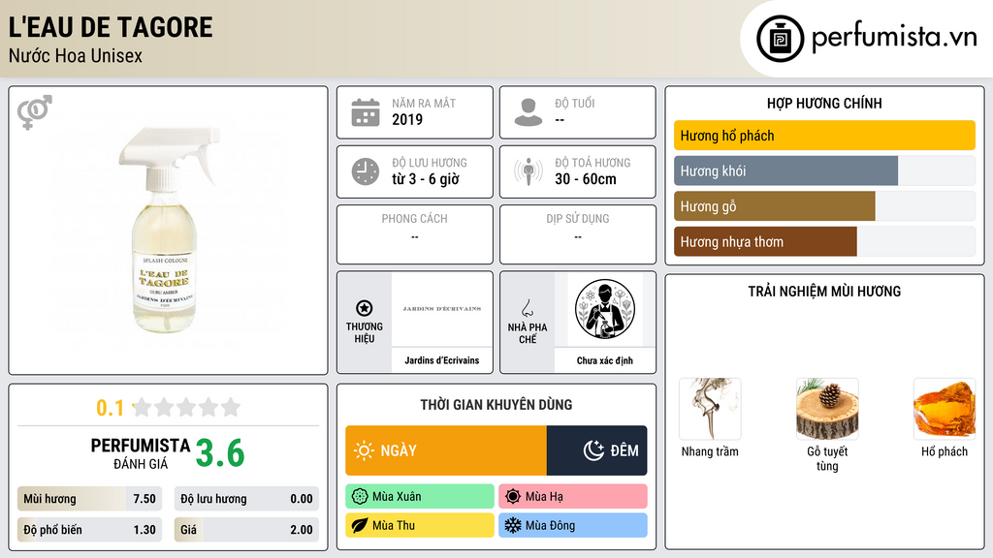This screenshot has height=558, width=993.
Task: Click the 'từ 3 - 6 giờ' longevity value
Action: pos(426,179)
